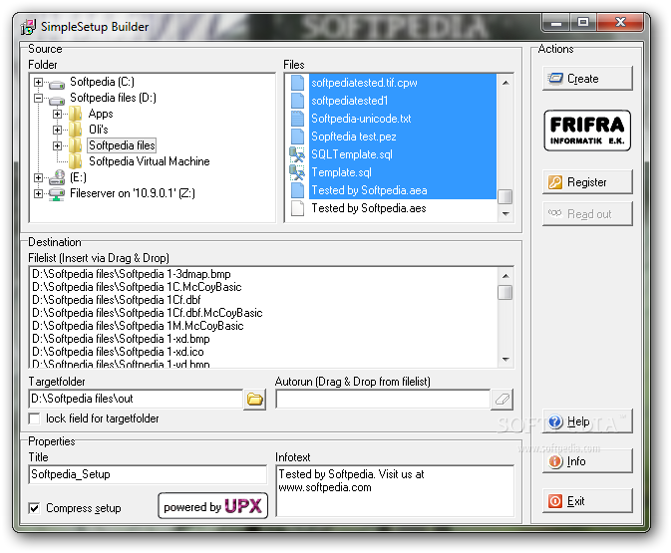Image resolution: width=671 pixels, height=553 pixels.
Task: Select Softpedia 1M.McCoyBasic in Filelist
Action: (138, 326)
